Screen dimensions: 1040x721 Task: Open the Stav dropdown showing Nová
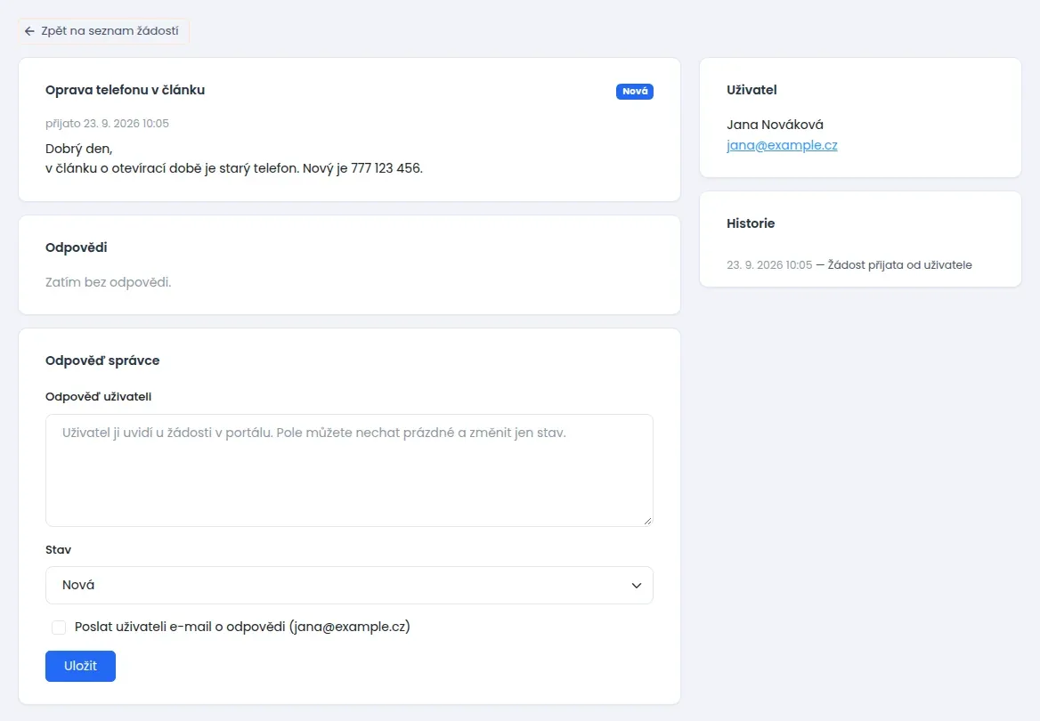[349, 585]
